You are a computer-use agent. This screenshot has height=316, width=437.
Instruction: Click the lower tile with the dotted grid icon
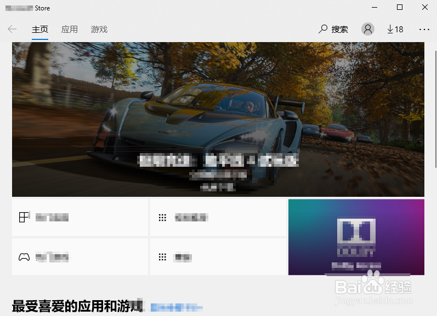pyautogui.click(x=218, y=257)
